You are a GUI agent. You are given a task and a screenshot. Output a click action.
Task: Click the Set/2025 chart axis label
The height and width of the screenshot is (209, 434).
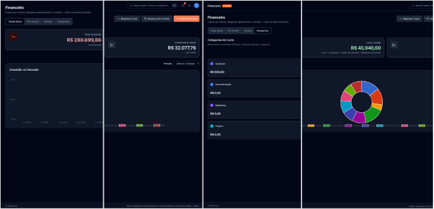(81, 122)
